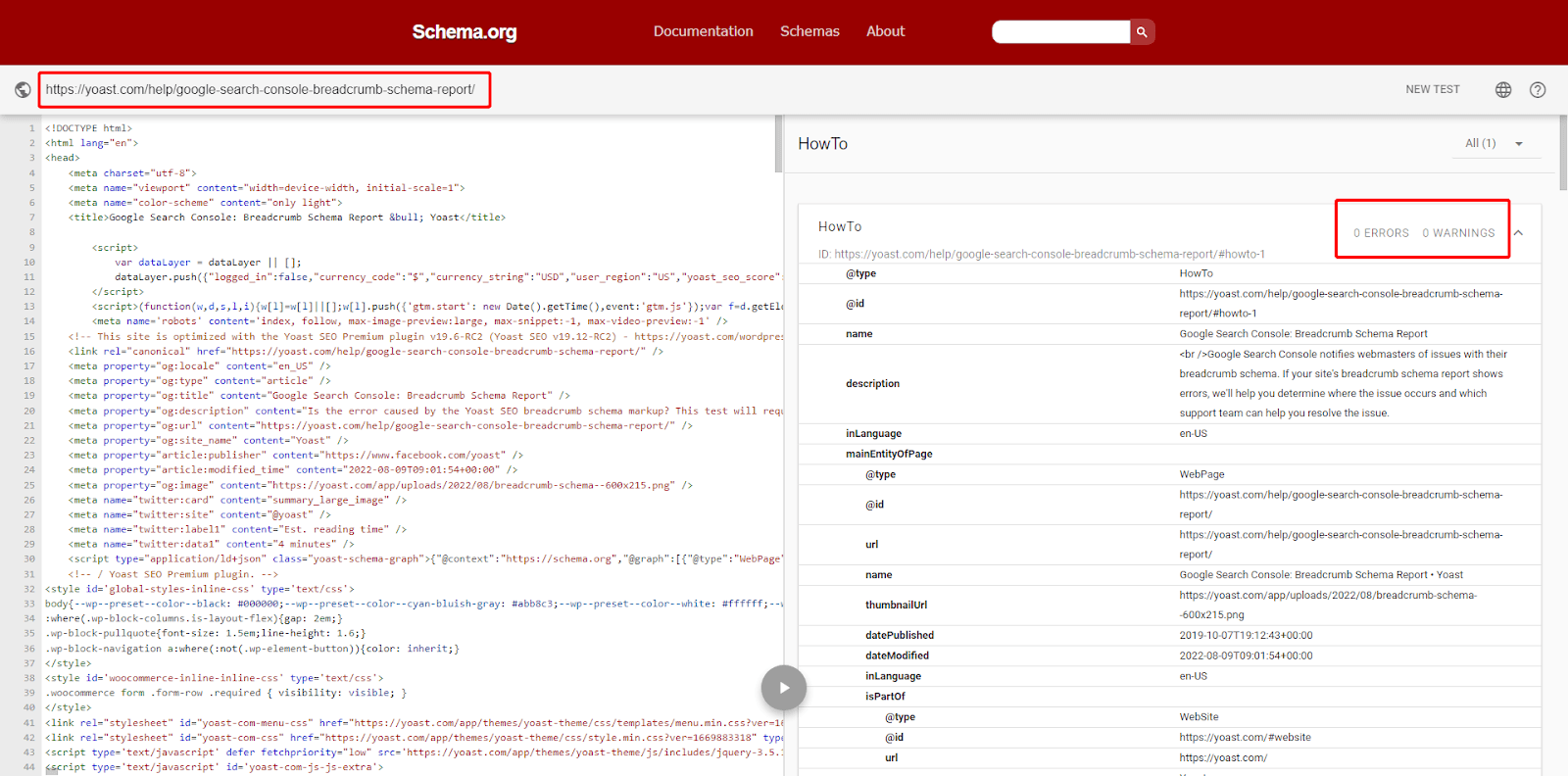Click code line 41 yoast-com-menu-css stylesheet
Viewport: 1568px width, 776px height.
tap(414, 723)
